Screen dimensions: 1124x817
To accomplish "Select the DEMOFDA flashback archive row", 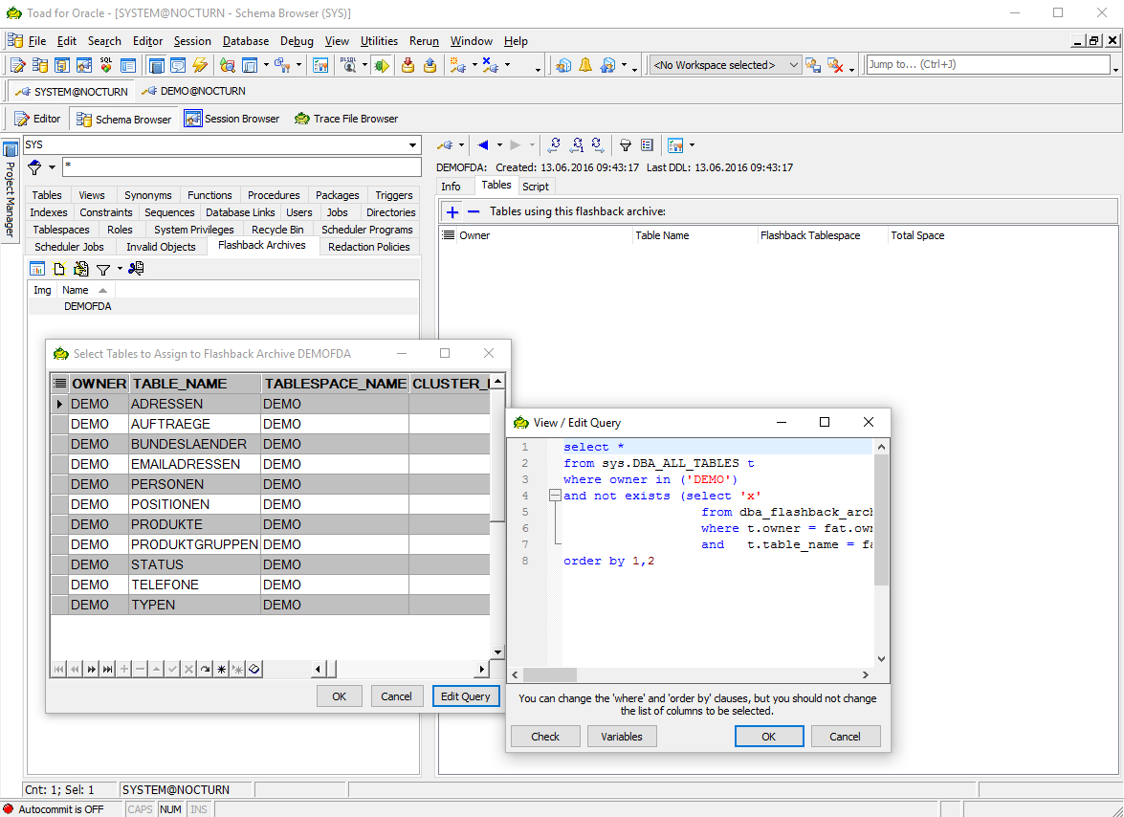I will click(223, 306).
